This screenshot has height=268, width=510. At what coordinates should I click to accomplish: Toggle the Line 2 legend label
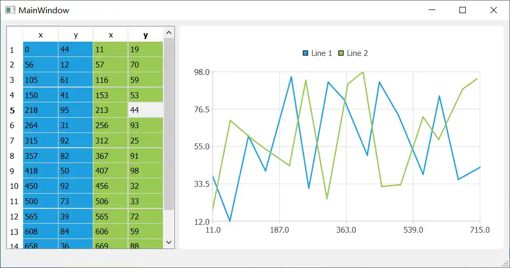click(357, 53)
